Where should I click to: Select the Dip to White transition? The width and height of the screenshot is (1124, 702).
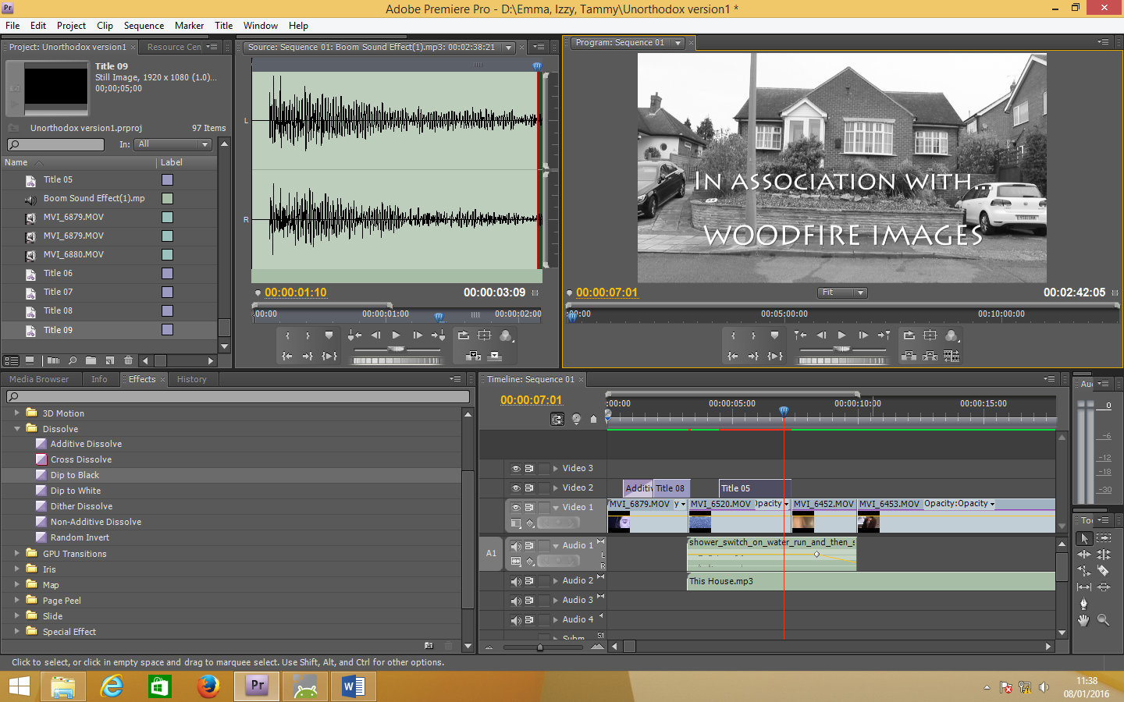click(75, 491)
